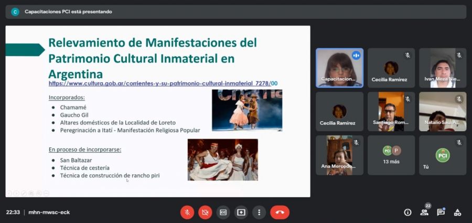The height and width of the screenshot is (223, 472).
Task: Toggle closed captions on
Action: coord(223,212)
